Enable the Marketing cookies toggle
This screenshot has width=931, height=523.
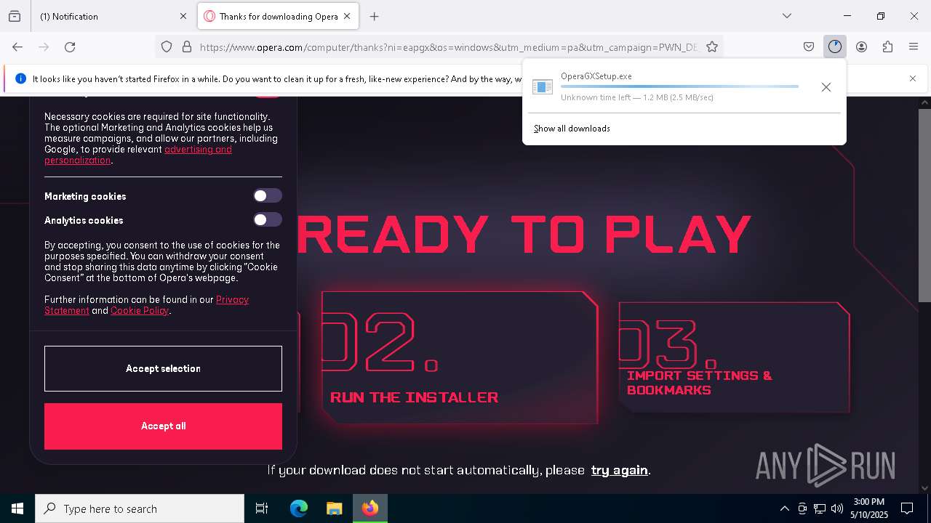click(268, 195)
